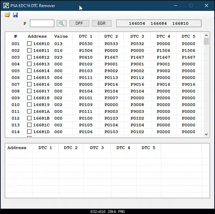Tick the checkbox next to 166815

[x=29, y=78]
